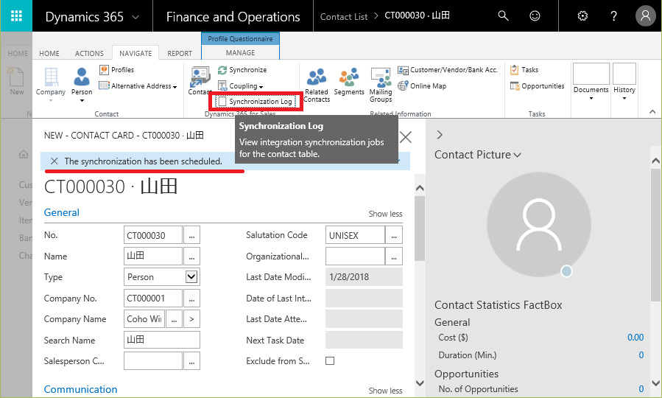
Task: Collapse the General section header
Action: [62, 212]
